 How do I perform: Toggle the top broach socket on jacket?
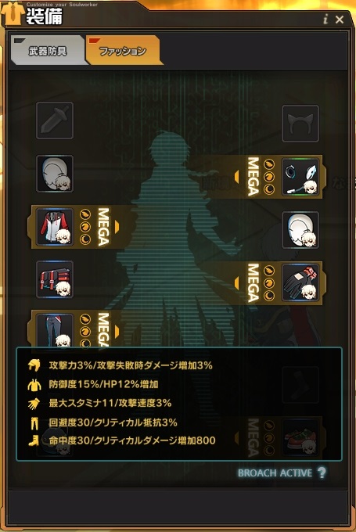(x=85, y=214)
